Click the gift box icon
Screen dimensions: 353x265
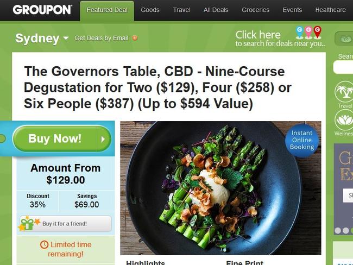click(x=27, y=224)
